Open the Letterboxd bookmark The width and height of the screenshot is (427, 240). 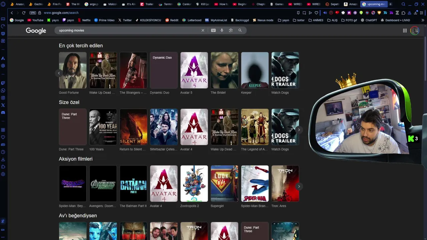192,20
